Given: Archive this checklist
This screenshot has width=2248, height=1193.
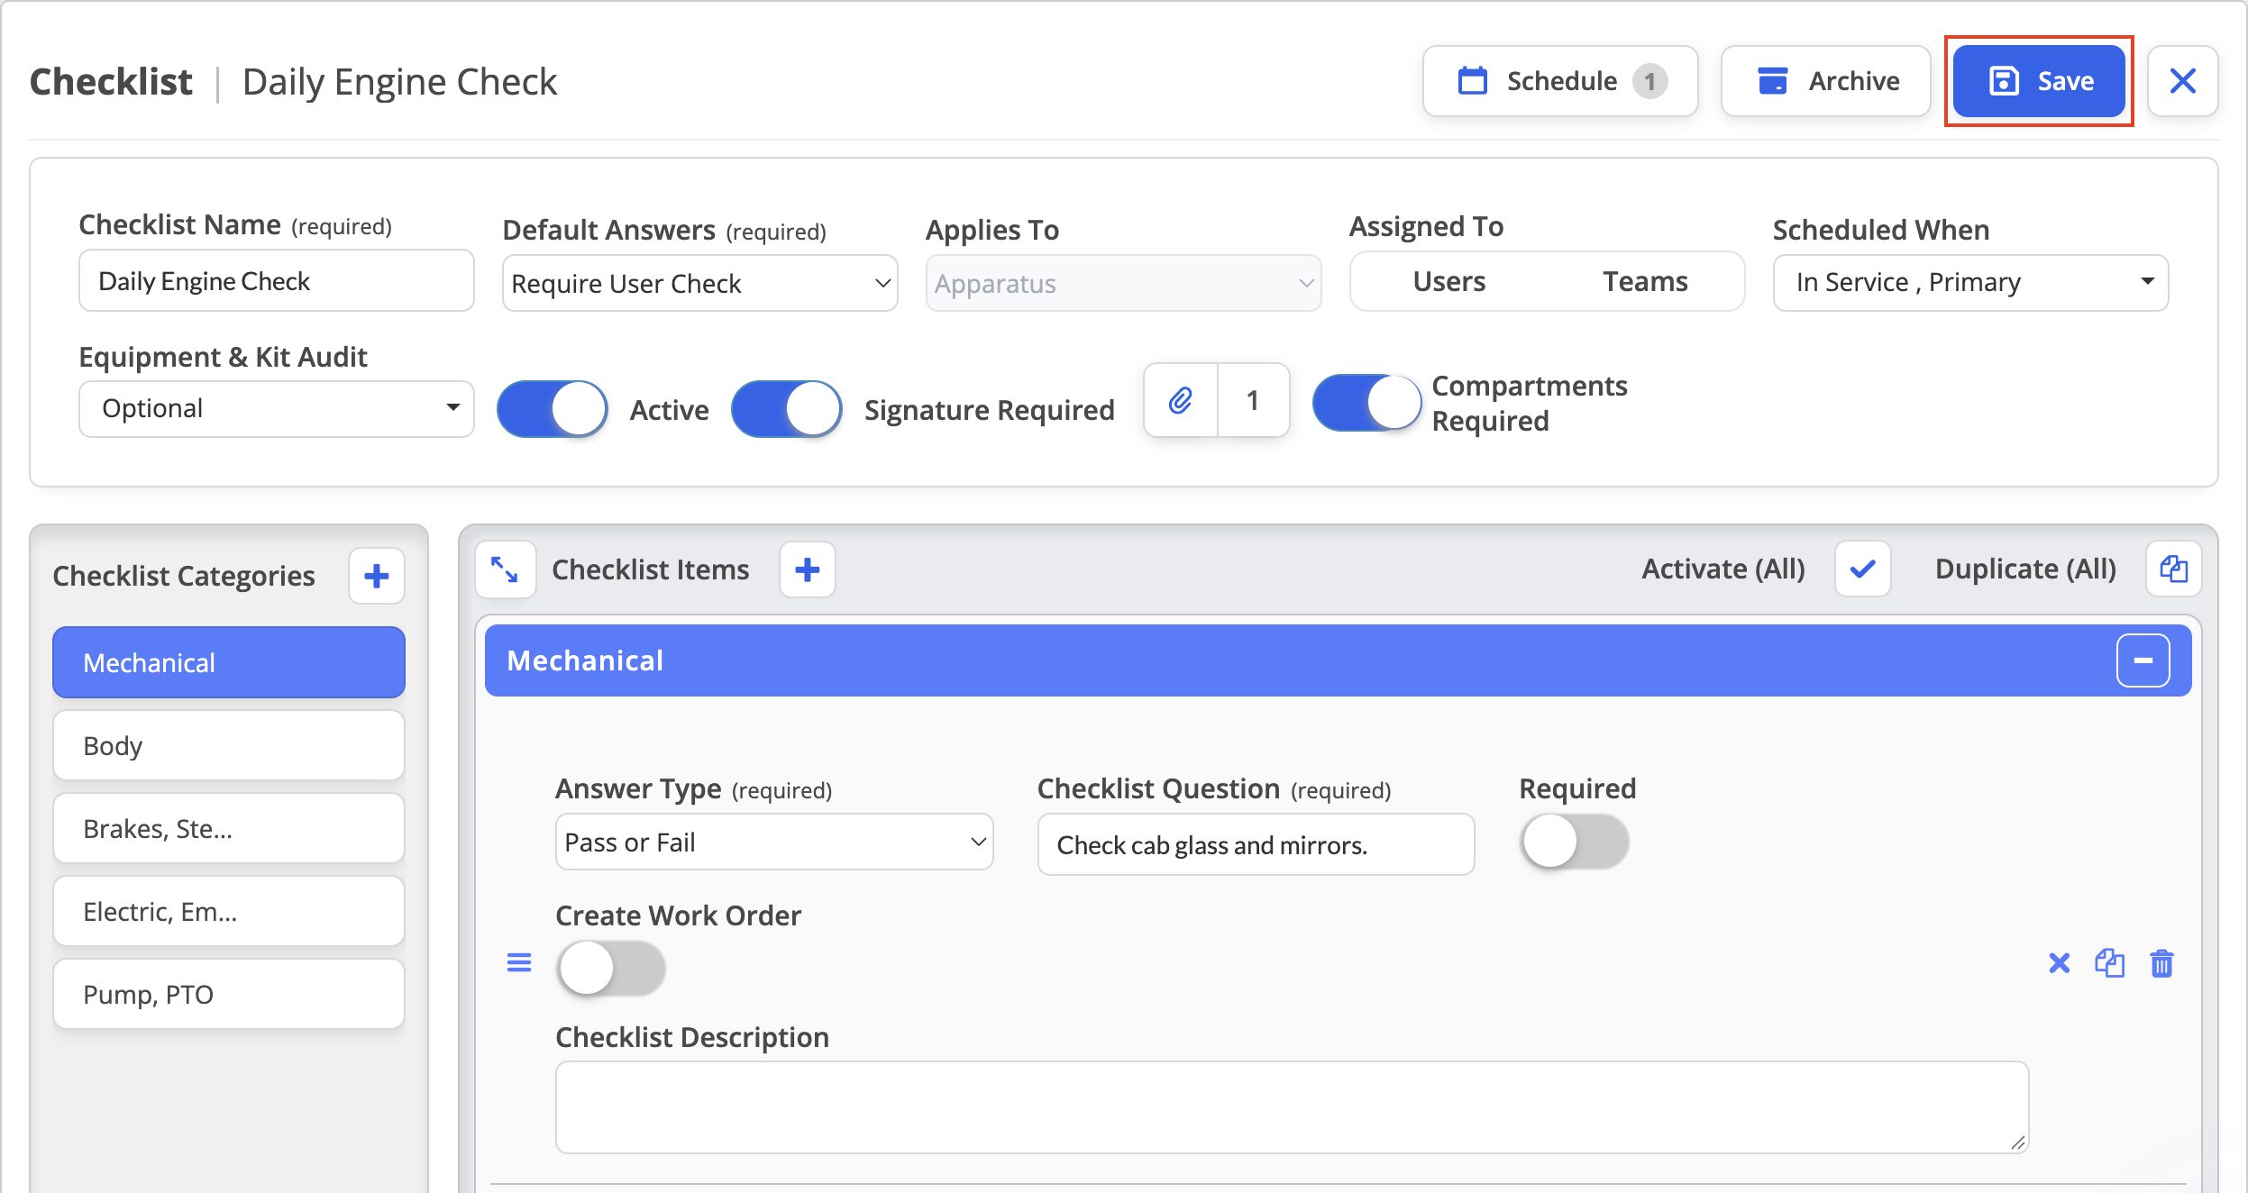Looking at the screenshot, I should pos(1825,81).
